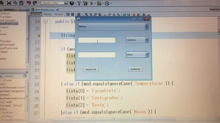Click the editor Forward navigation icon

(79, 14)
